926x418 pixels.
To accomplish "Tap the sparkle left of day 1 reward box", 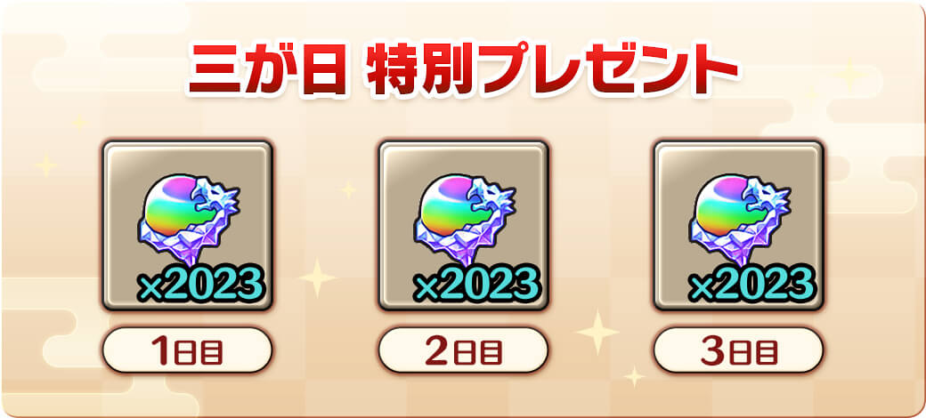I will coord(45,165).
